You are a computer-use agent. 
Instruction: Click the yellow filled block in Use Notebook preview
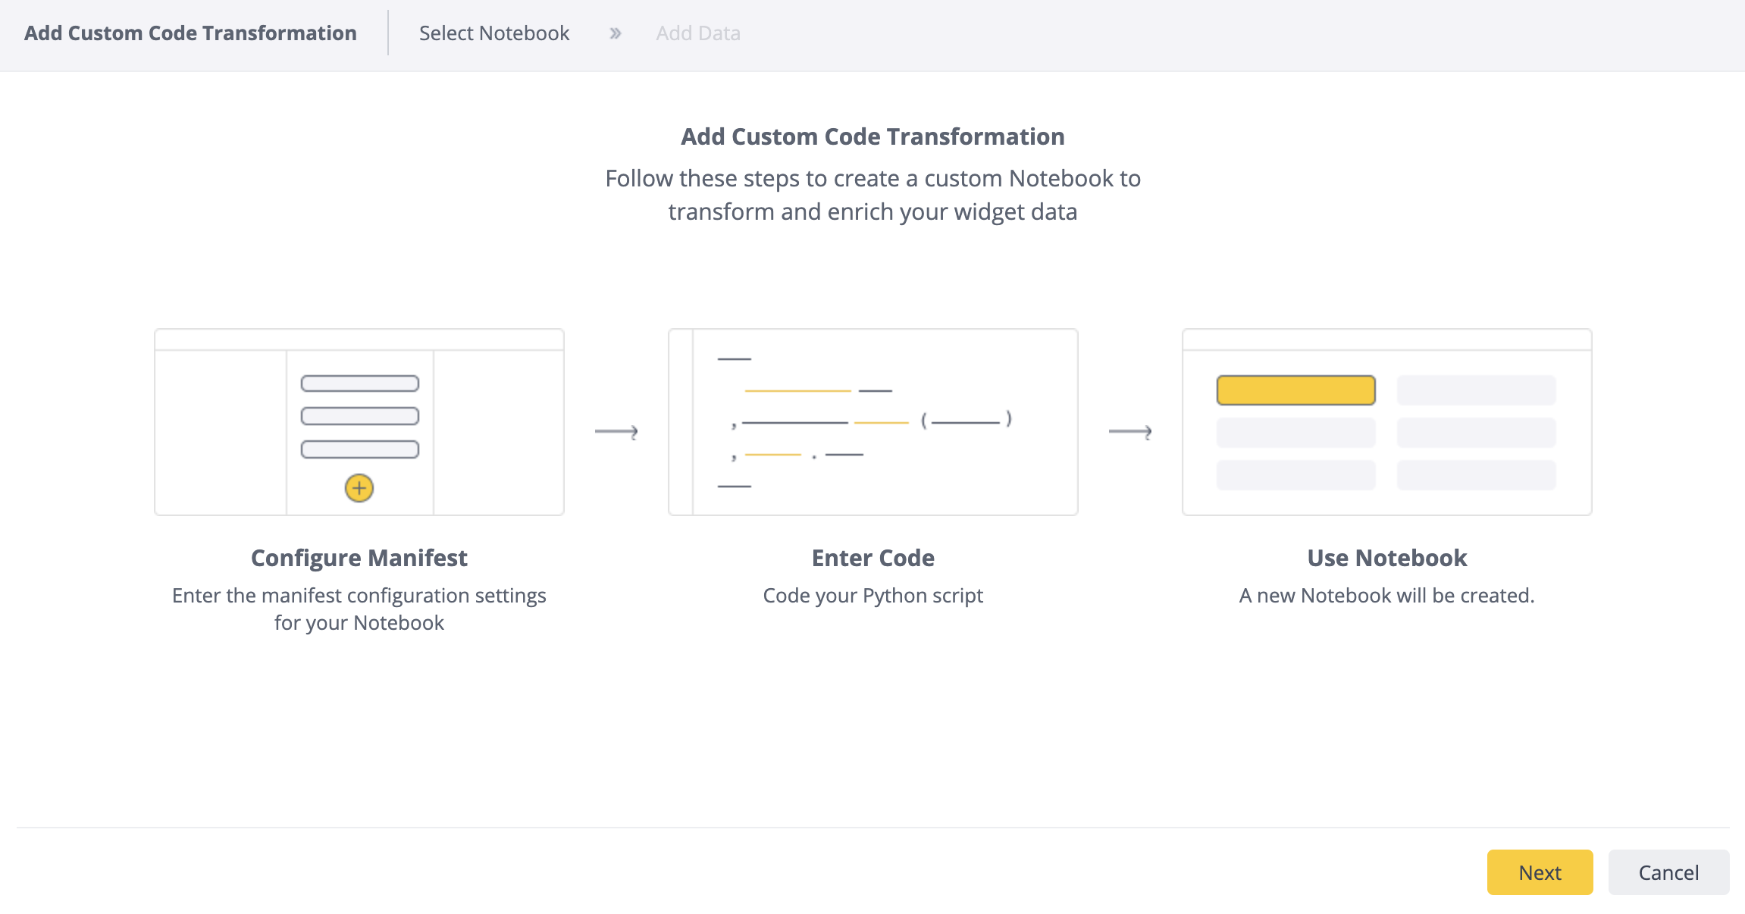pyautogui.click(x=1296, y=390)
